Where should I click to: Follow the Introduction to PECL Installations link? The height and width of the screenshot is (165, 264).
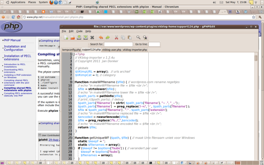tap(15, 66)
